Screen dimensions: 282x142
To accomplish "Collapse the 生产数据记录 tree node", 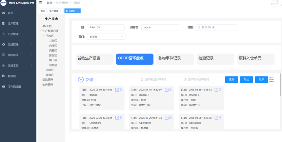I will [40, 31].
